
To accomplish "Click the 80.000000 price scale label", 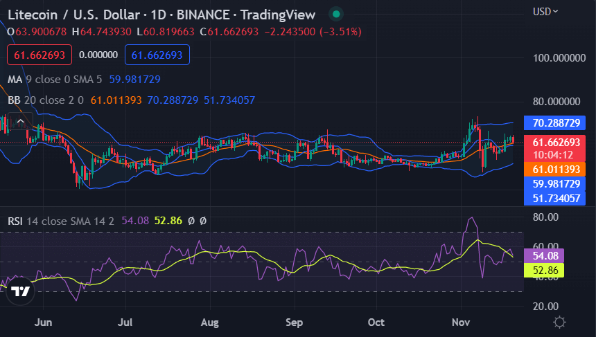I will click(556, 102).
